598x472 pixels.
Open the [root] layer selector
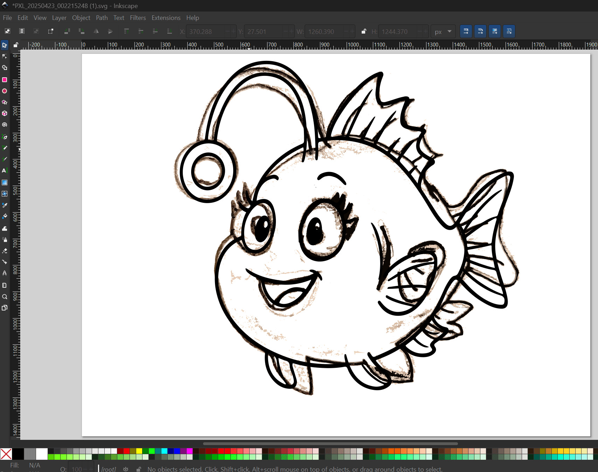[x=109, y=469]
